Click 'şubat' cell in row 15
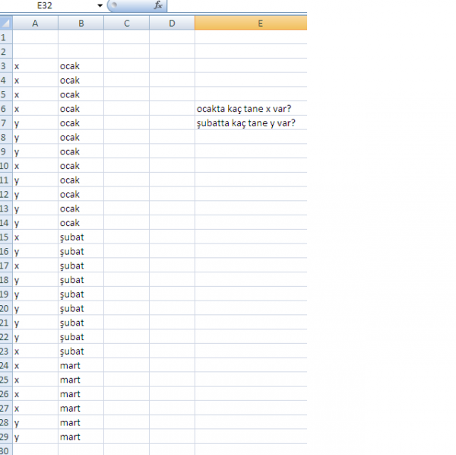456x455 pixels. 81,237
